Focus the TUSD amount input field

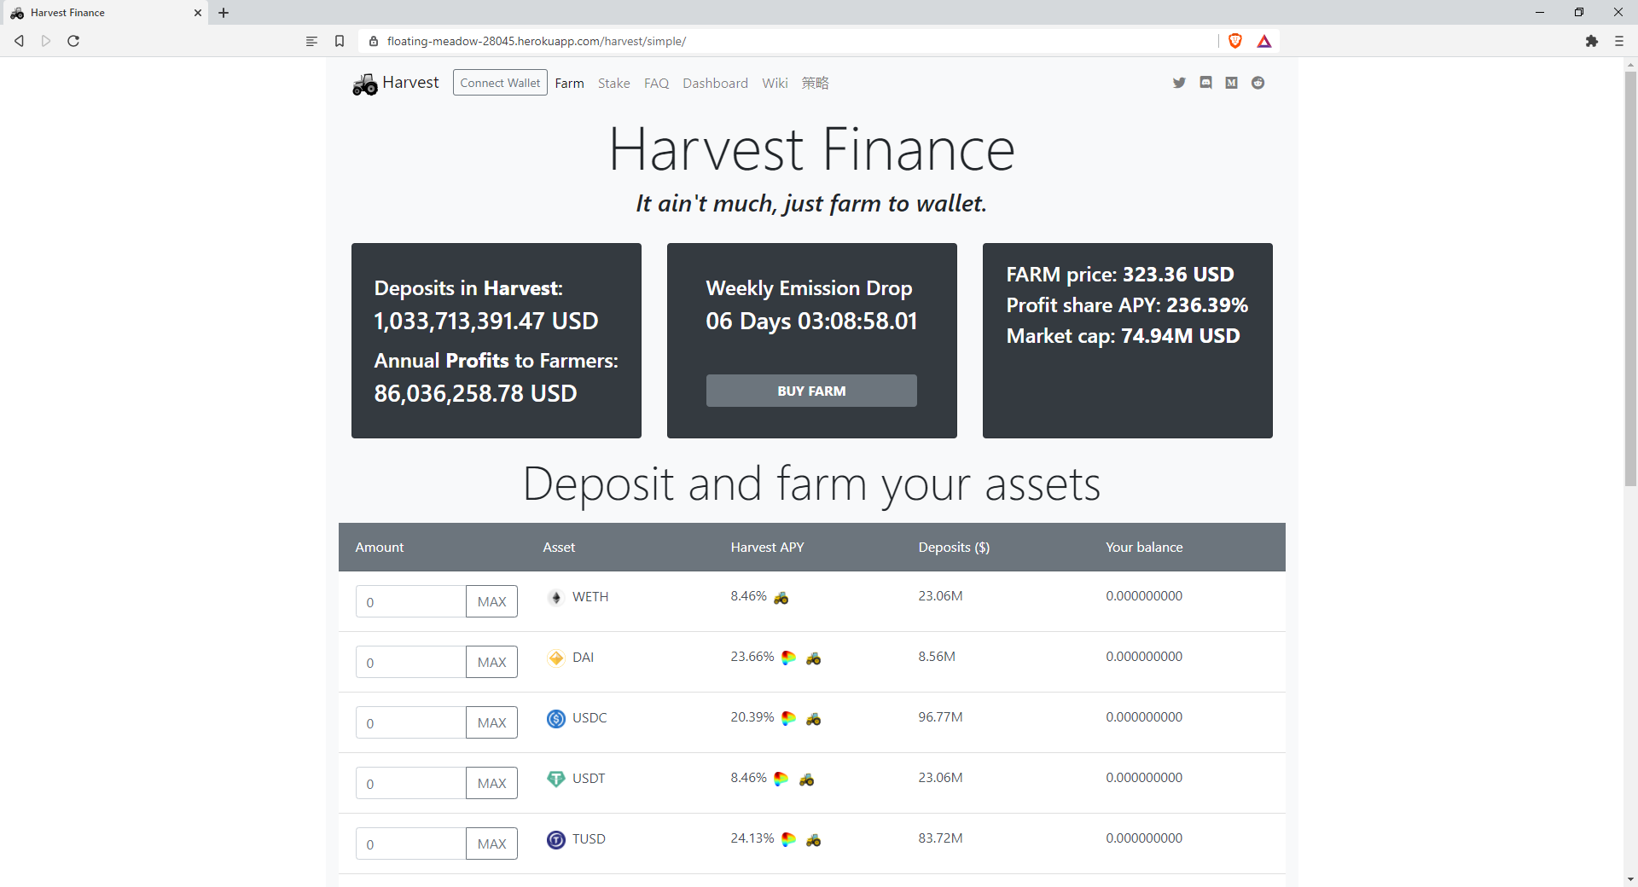tap(411, 844)
